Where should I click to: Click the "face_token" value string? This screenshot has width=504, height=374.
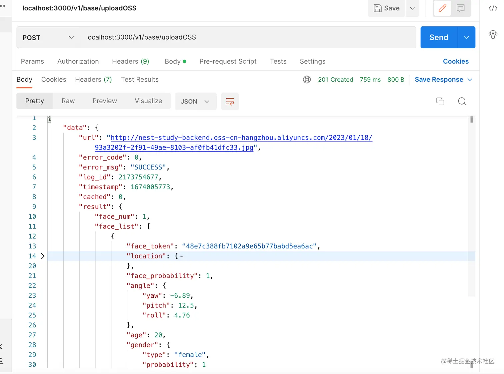pyautogui.click(x=249, y=246)
